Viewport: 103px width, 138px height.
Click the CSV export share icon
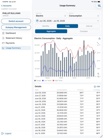click(95, 87)
